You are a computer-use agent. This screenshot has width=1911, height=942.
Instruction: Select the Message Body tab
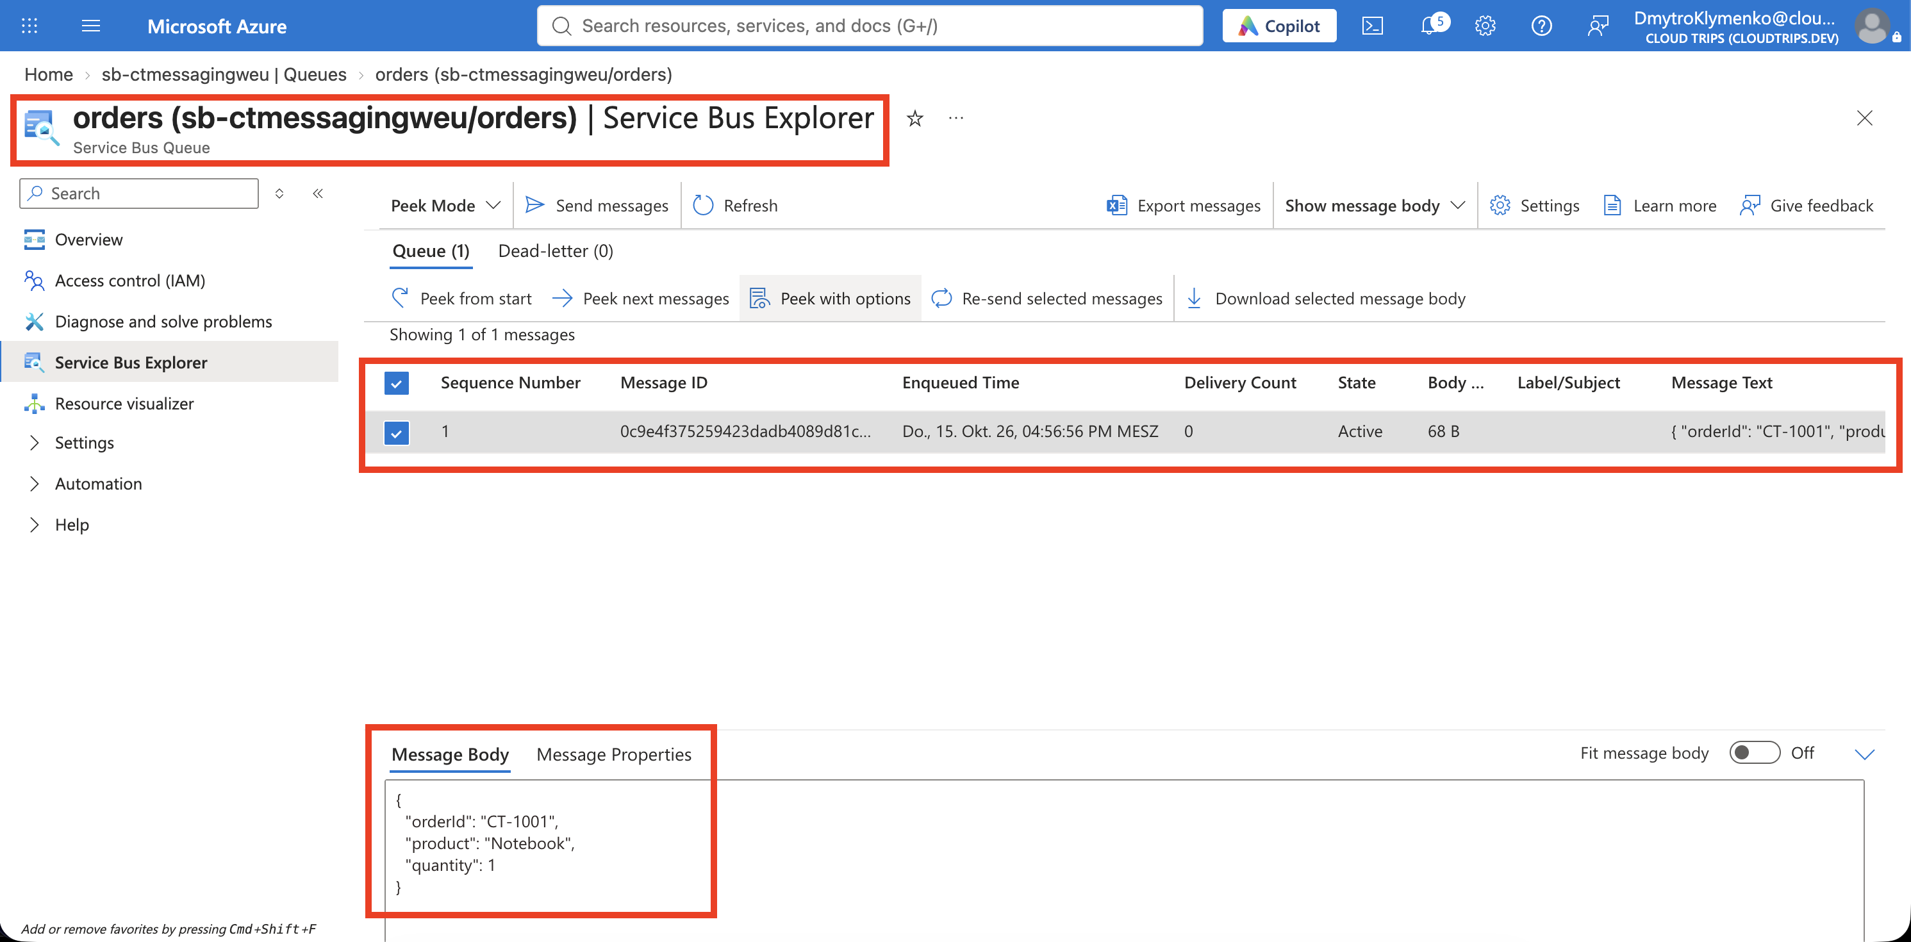[x=451, y=754]
